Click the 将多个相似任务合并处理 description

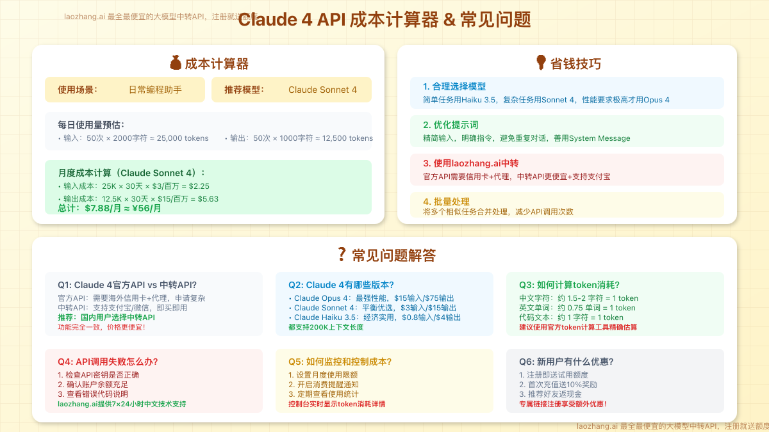[498, 211]
